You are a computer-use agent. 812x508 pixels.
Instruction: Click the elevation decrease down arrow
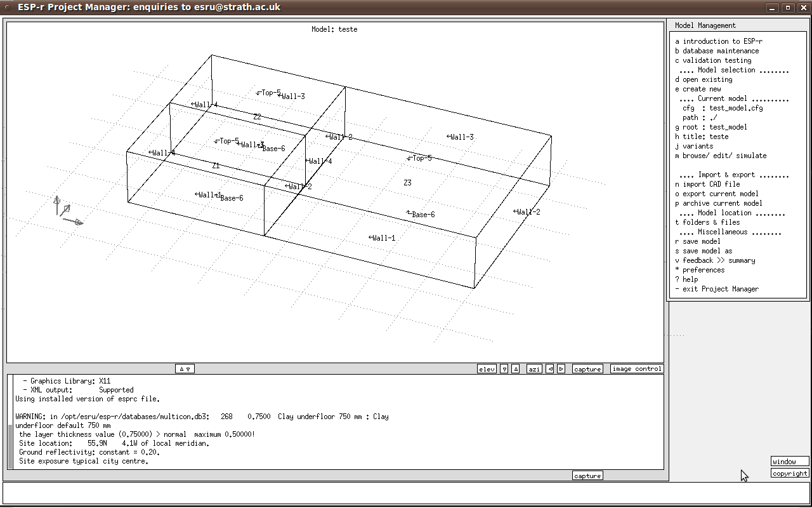point(504,369)
